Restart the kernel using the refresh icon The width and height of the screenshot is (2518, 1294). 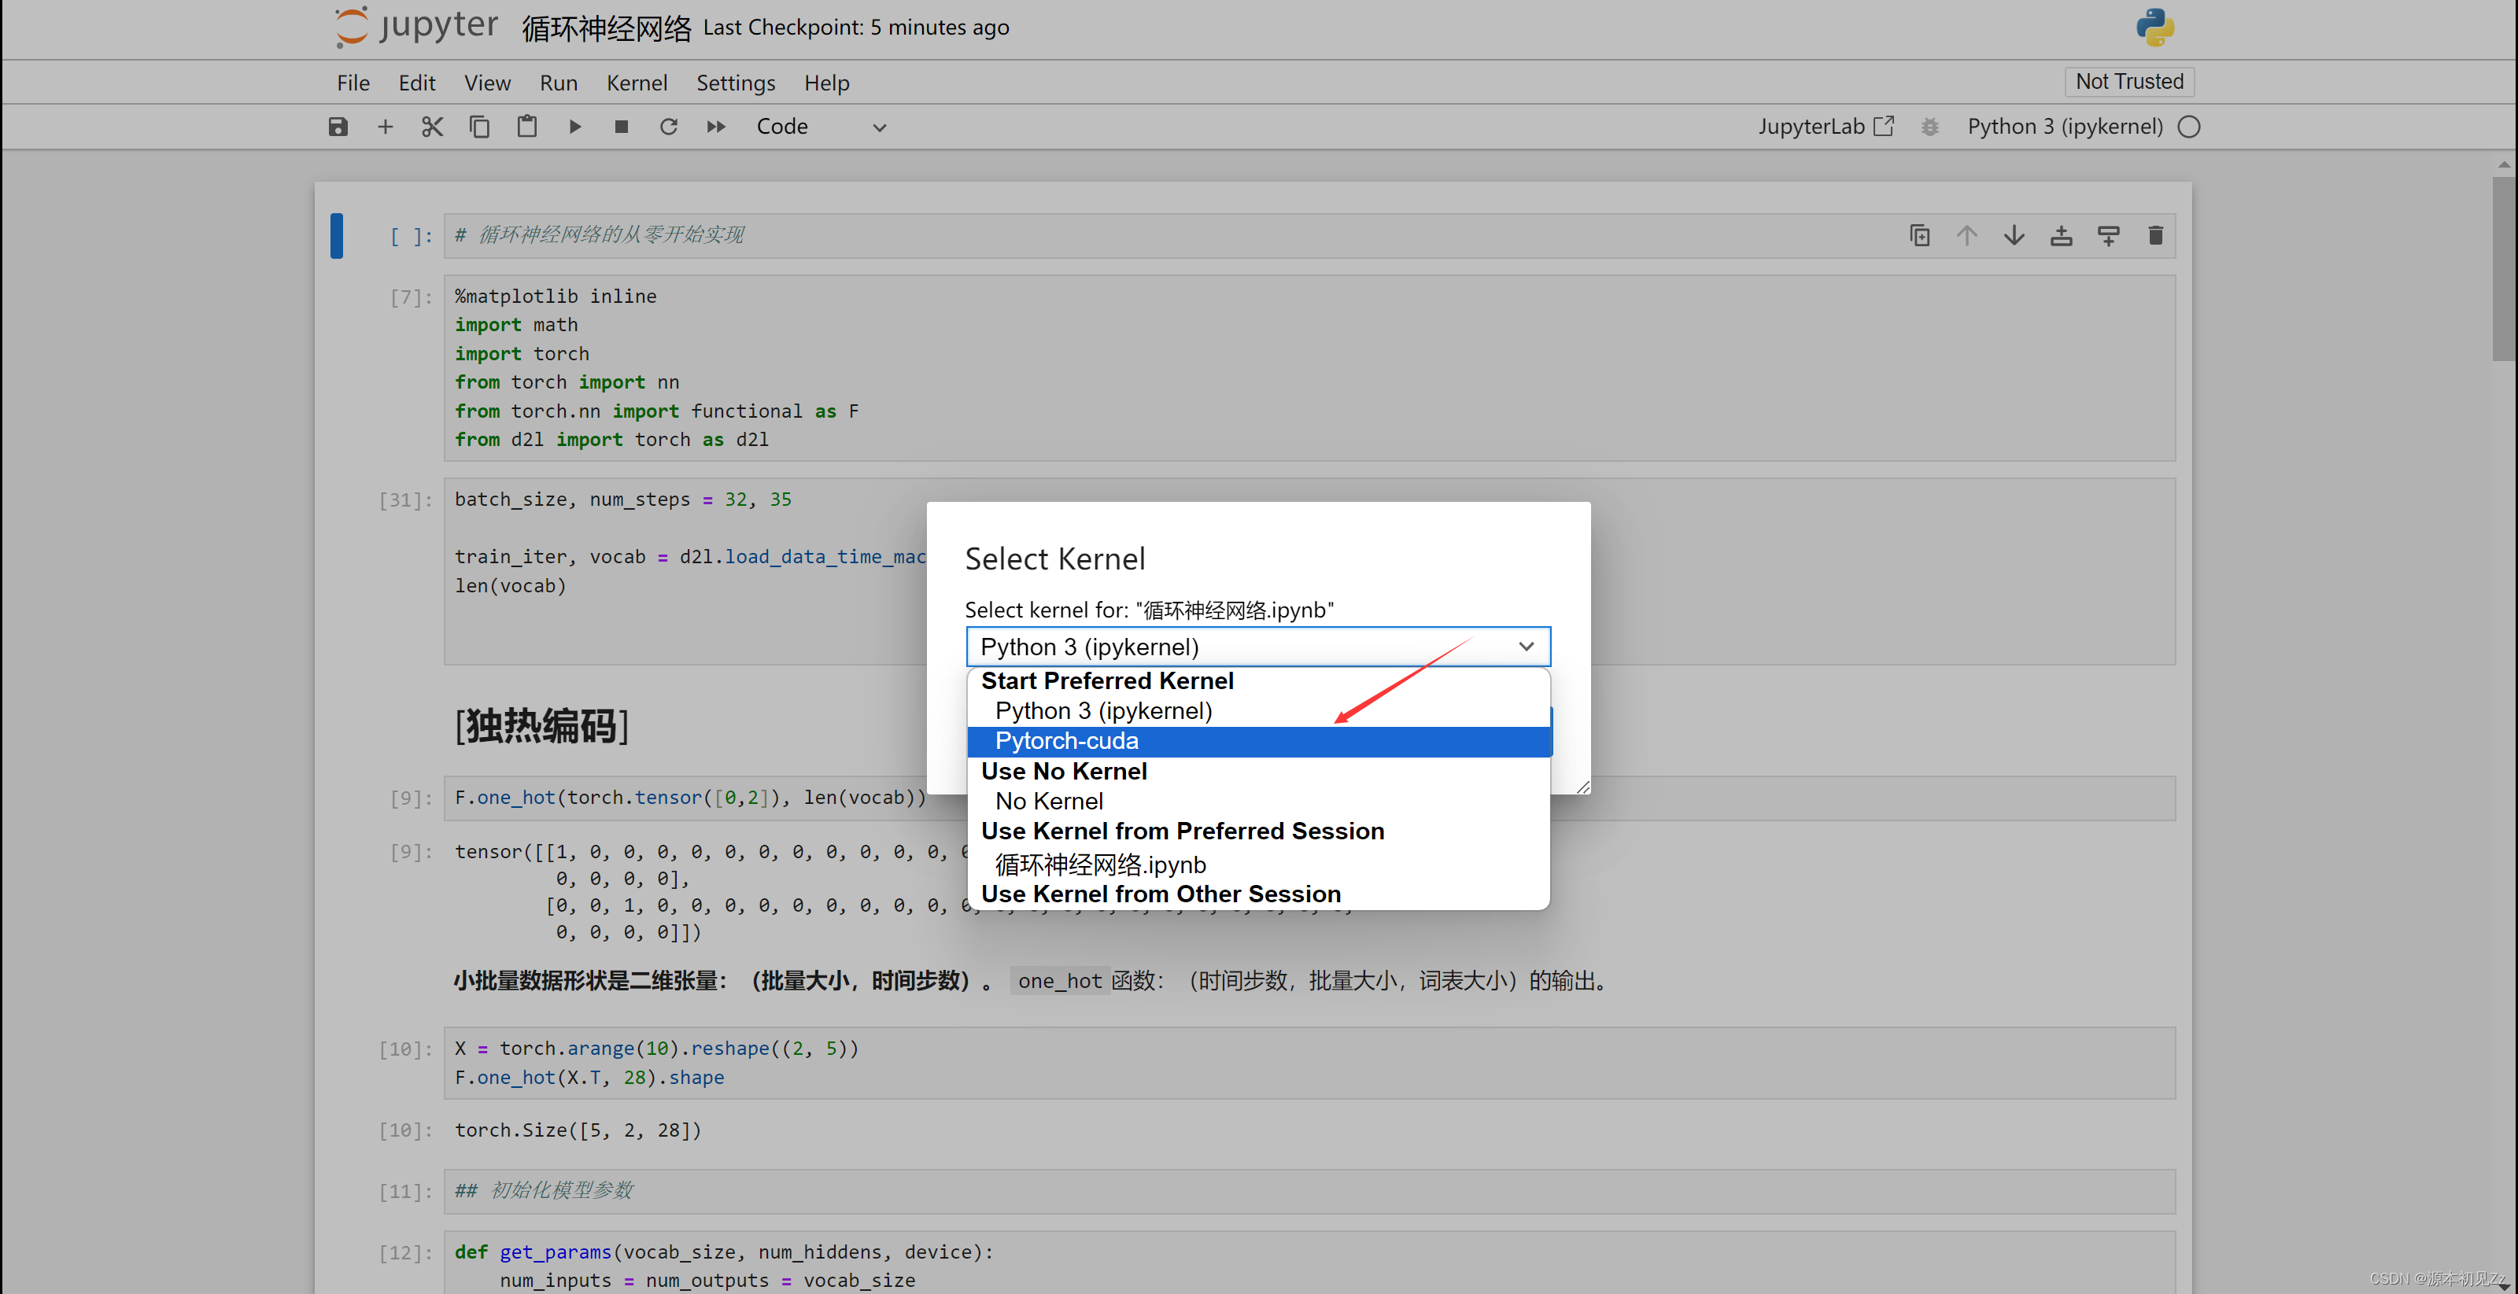point(669,127)
